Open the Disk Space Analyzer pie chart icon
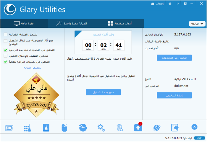This screenshot has height=142, width=207. [83, 128]
